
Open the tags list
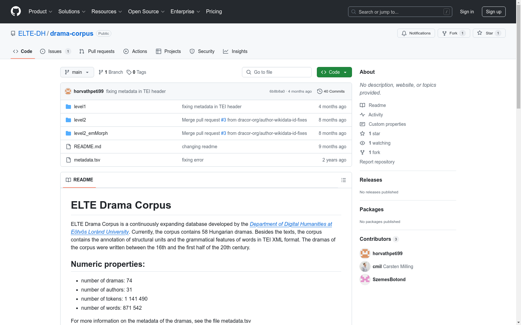pyautogui.click(x=136, y=72)
